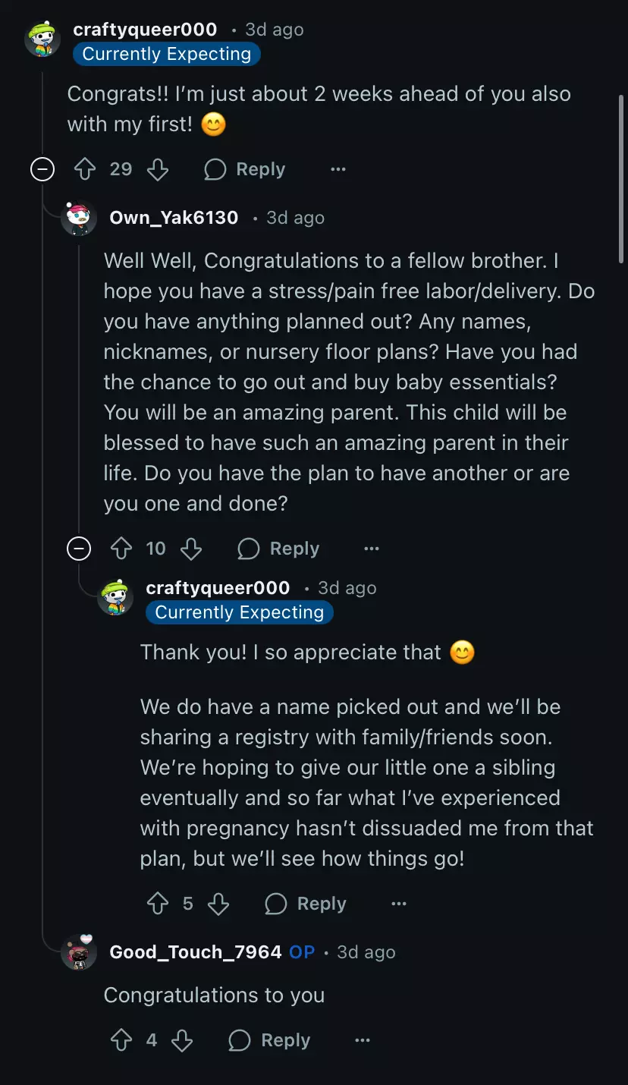Reply to Own_Yak6130's comment

[278, 549]
